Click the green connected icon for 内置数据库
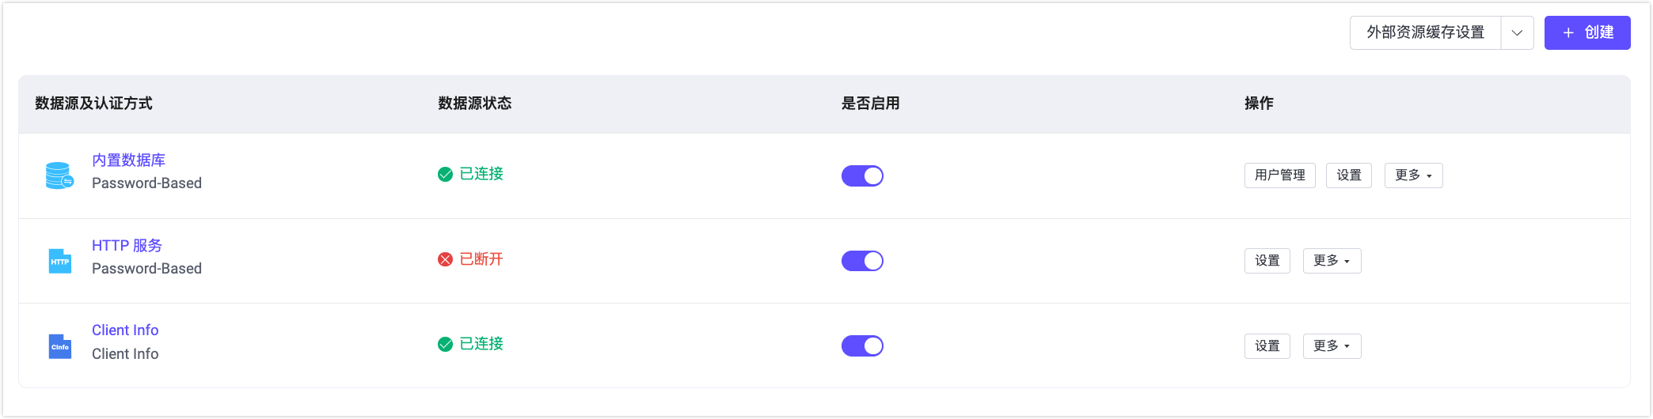Image resolution: width=1653 pixels, height=419 pixels. tap(445, 175)
